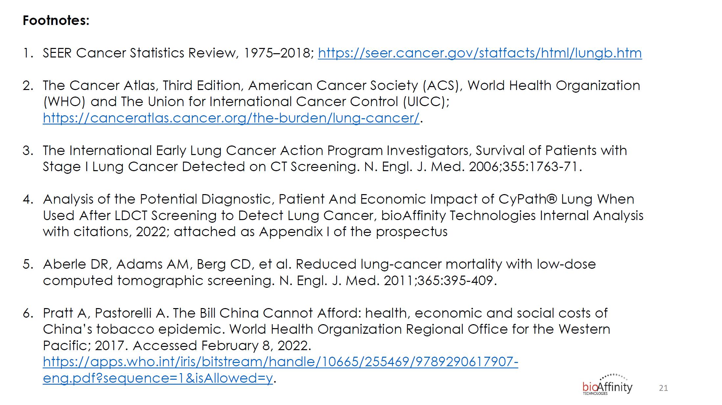Open the canceratlas.cancer.org lung-cancer link
Viewport: 722px width, 405px height.
point(231,118)
